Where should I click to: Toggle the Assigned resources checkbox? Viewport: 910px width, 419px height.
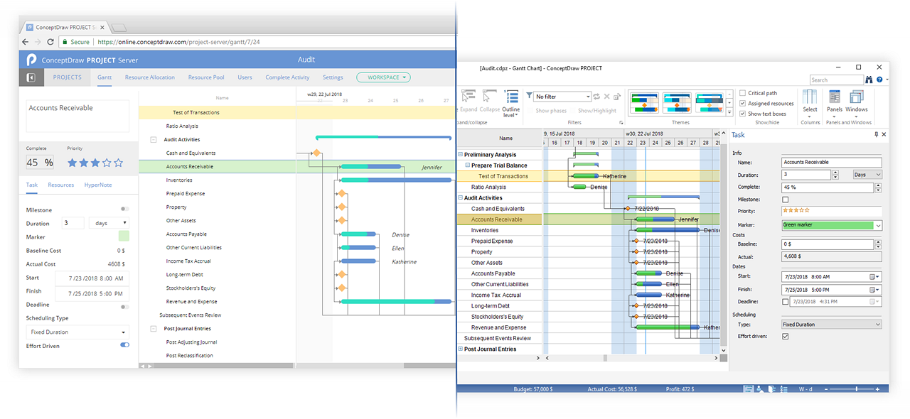[x=743, y=104]
